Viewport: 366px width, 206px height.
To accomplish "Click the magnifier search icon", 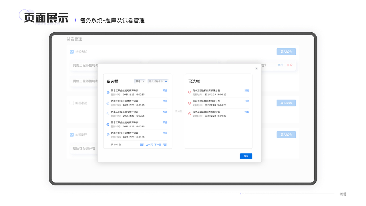I will [x=166, y=82].
